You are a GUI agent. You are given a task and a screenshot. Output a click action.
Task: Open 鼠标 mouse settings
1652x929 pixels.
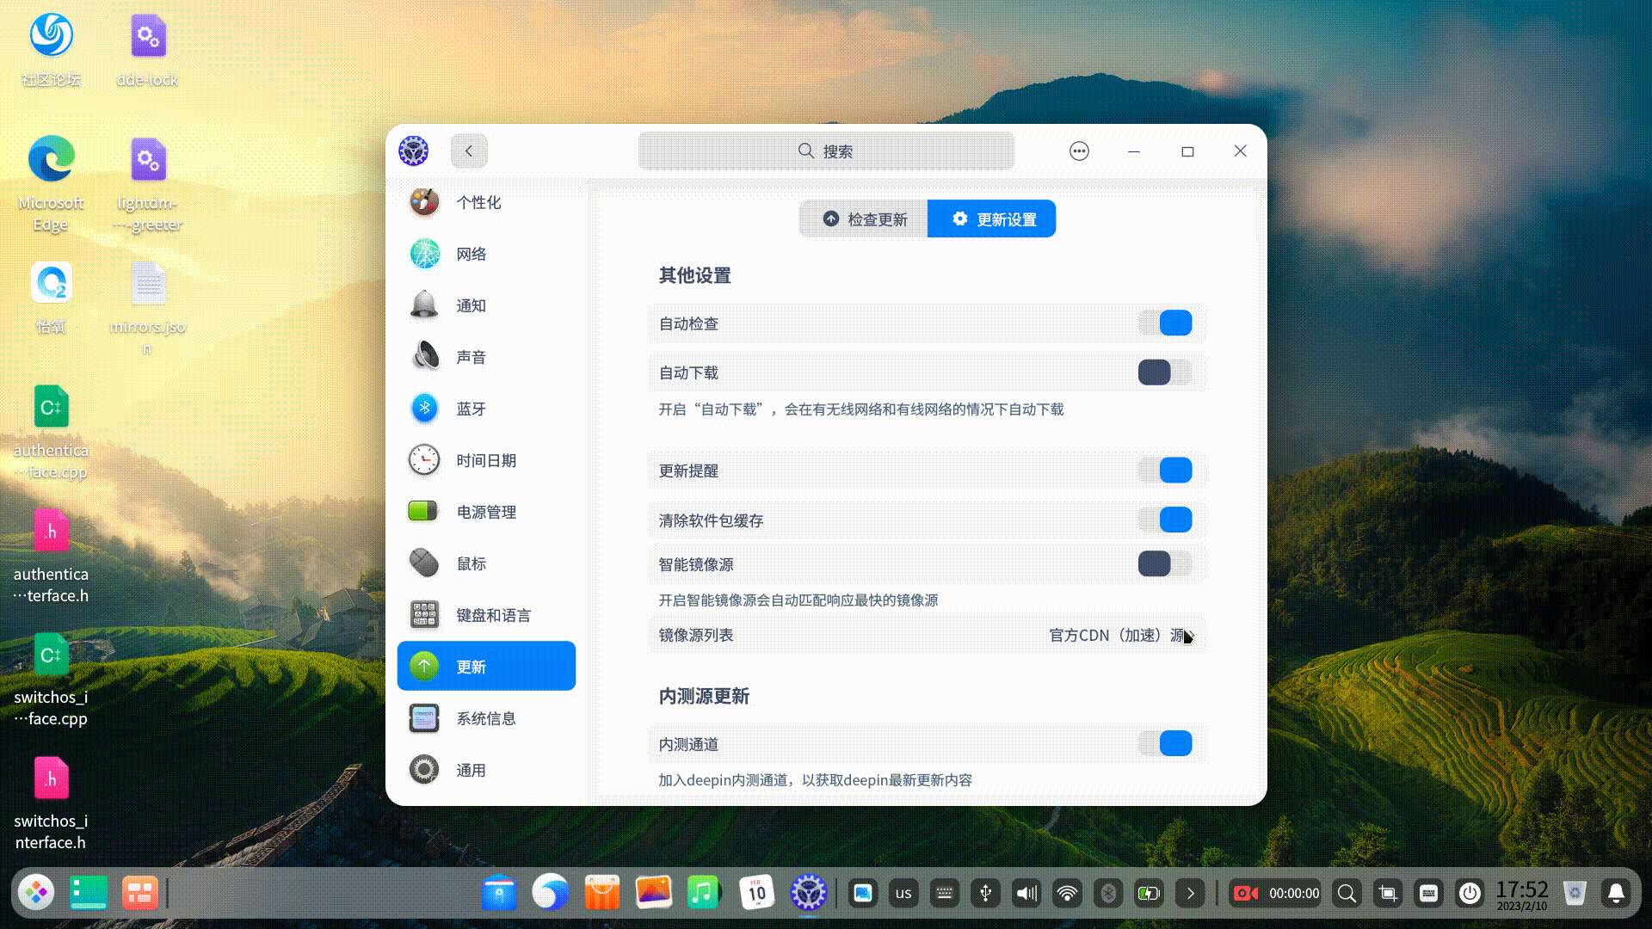pos(486,563)
